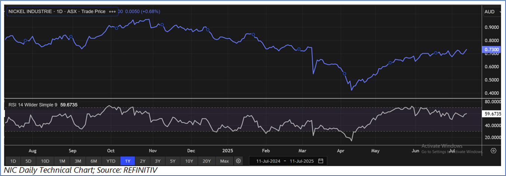506x176 pixels.
Task: Expand the AUD currency dropdown
Action: pyautogui.click(x=492, y=12)
